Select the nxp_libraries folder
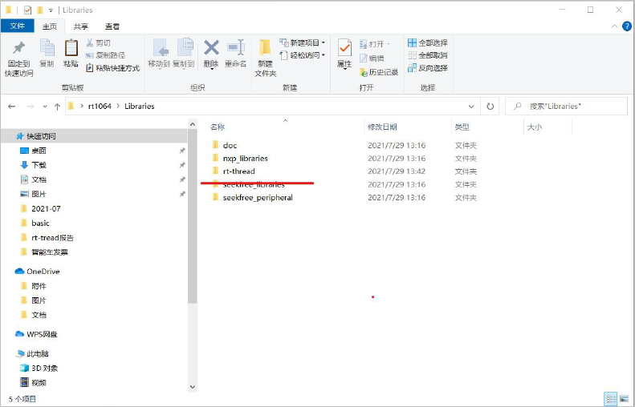Viewport: 635px width, 407px height. [245, 159]
